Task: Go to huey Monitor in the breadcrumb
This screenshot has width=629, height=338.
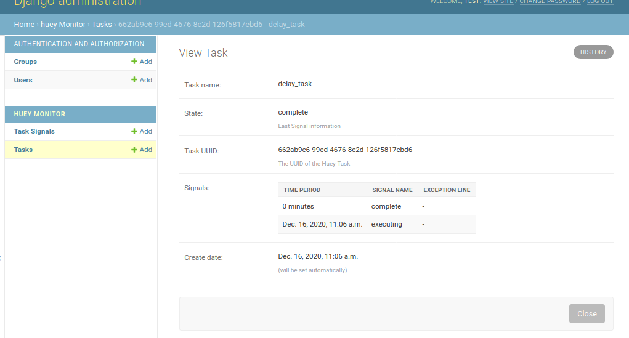Action: (x=63, y=25)
